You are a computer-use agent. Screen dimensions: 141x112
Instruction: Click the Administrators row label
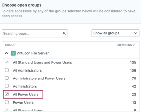click(x=25, y=86)
